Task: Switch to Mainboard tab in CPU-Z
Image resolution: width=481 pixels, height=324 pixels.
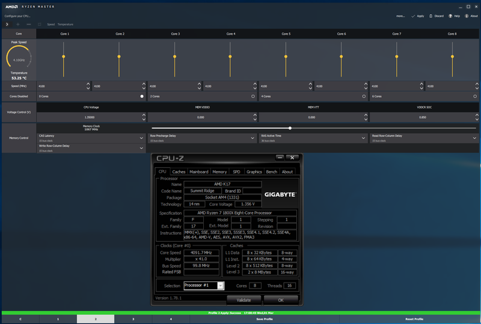Action: pyautogui.click(x=199, y=172)
